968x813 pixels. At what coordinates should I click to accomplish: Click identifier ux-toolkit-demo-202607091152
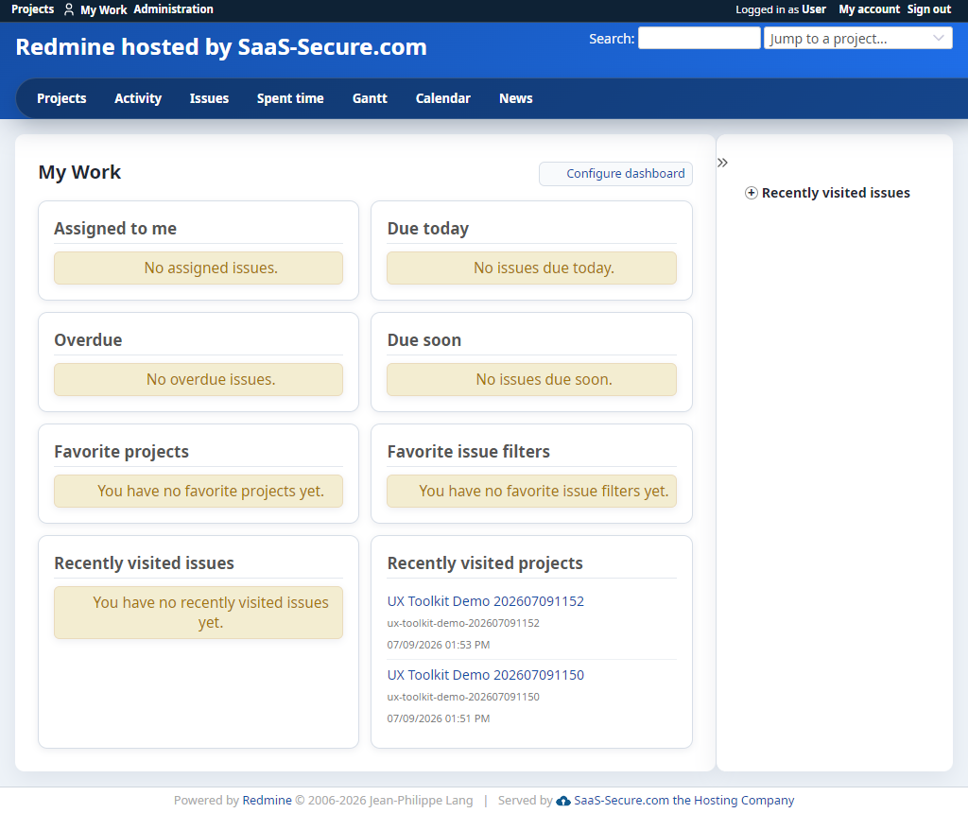tap(463, 624)
